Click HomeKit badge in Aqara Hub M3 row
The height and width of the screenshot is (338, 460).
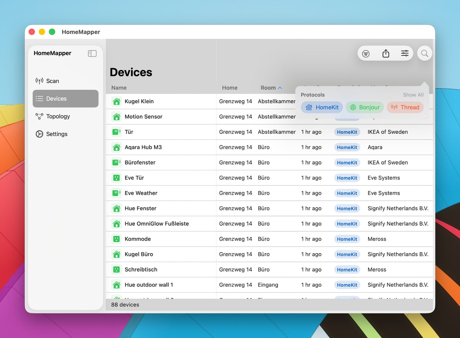click(347, 147)
